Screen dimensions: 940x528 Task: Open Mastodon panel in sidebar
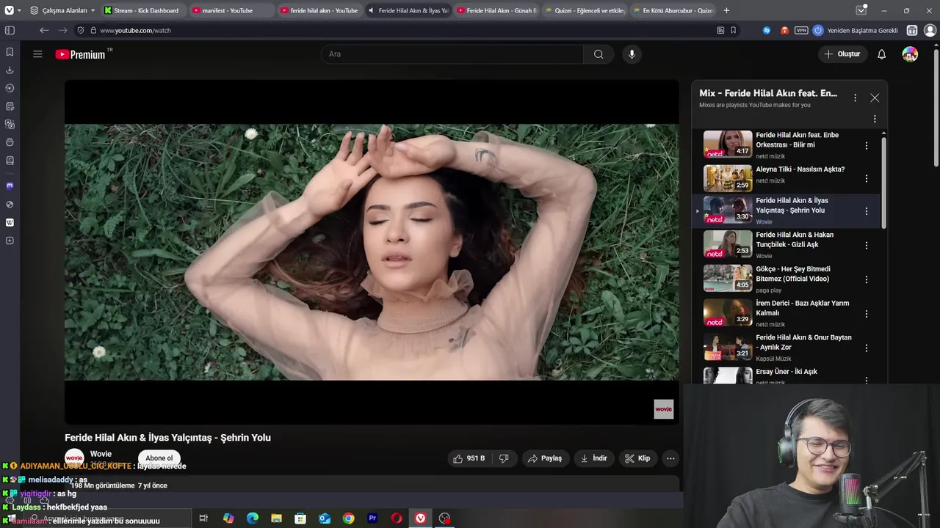click(x=10, y=186)
